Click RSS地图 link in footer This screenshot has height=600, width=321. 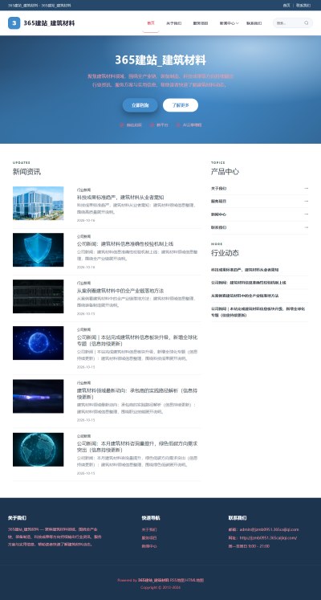coord(177,580)
